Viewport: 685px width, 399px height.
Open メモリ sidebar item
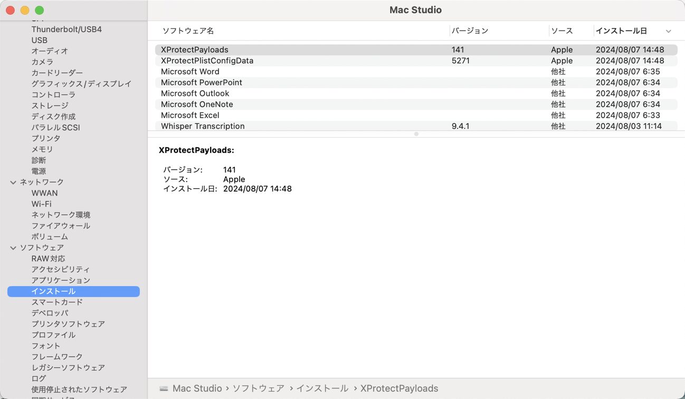point(42,149)
